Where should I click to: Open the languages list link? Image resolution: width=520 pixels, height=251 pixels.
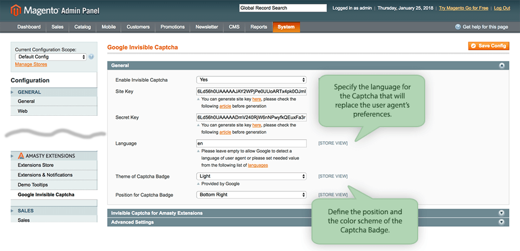tap(258, 165)
